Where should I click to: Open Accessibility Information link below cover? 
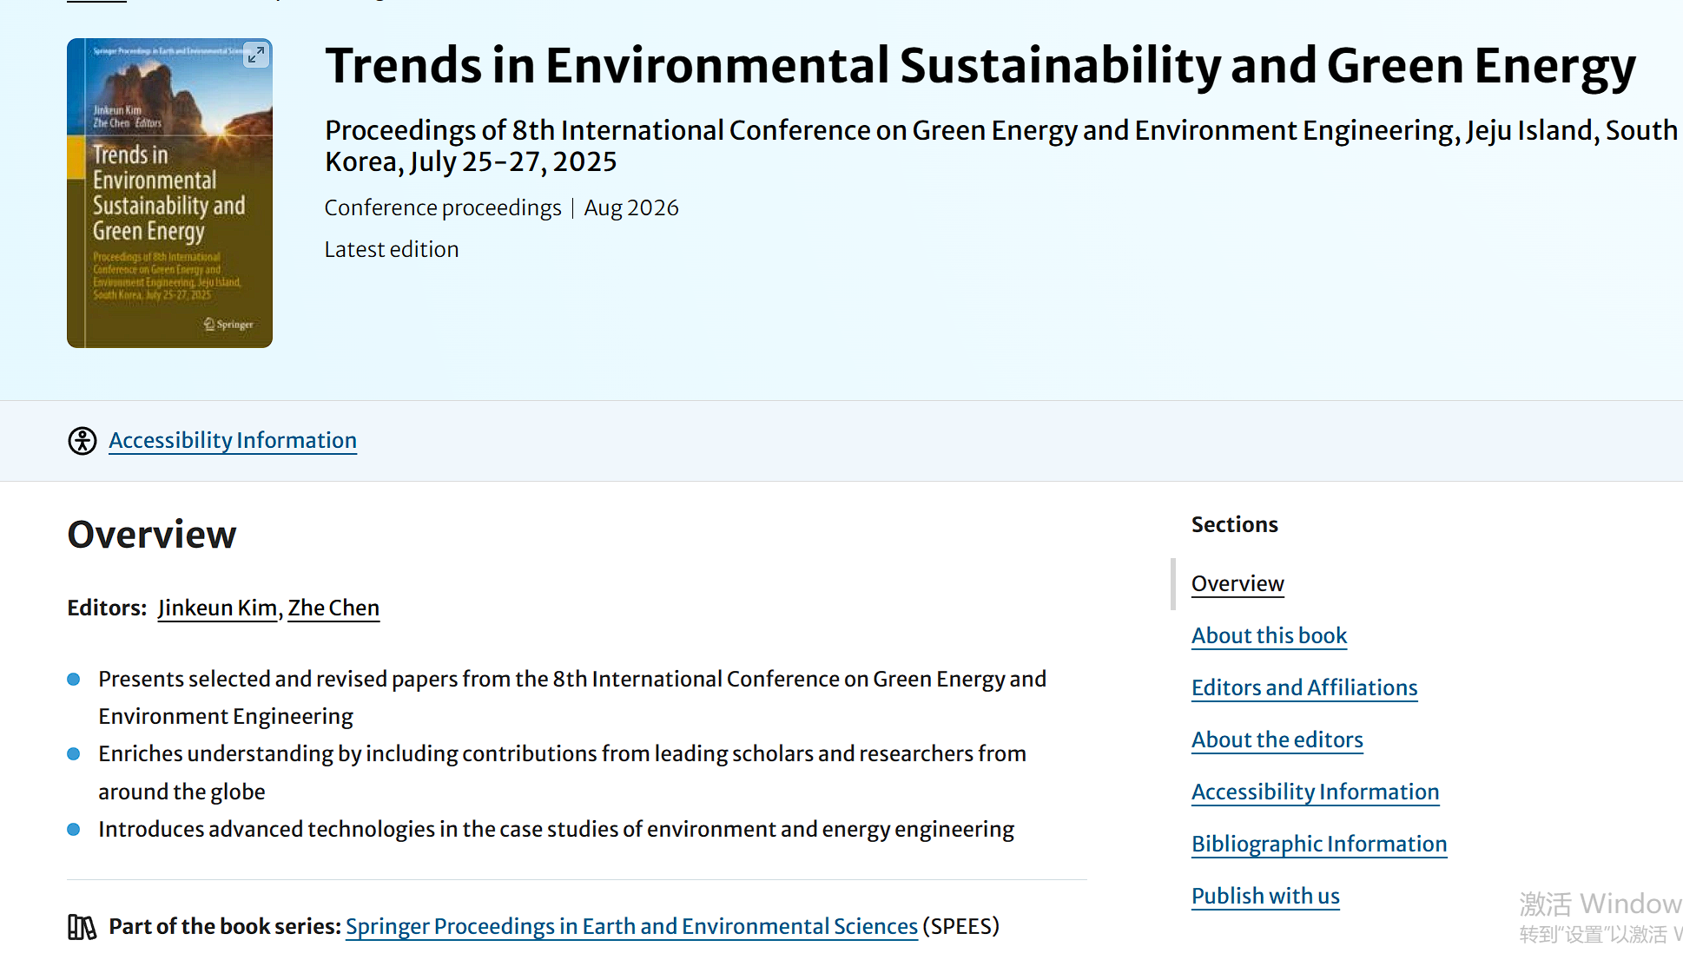[x=233, y=441]
